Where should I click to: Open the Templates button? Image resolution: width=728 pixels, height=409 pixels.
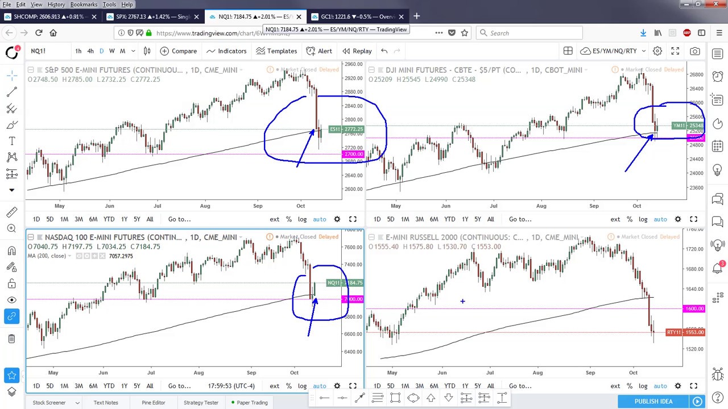276,51
